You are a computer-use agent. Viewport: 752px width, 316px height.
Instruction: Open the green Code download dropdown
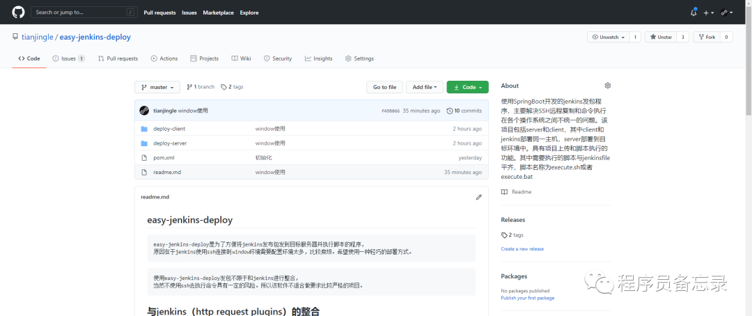(468, 87)
